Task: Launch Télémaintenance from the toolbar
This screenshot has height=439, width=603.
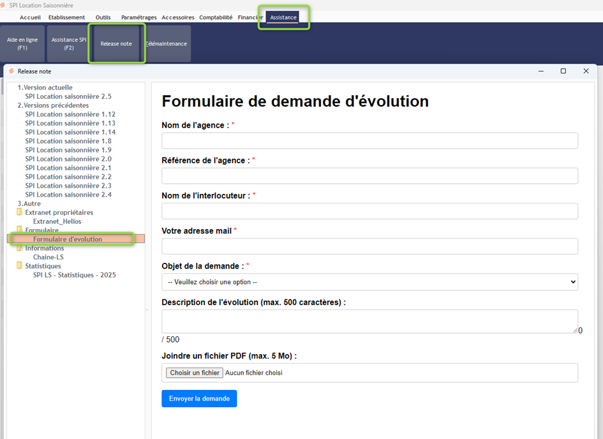Action: [x=167, y=43]
